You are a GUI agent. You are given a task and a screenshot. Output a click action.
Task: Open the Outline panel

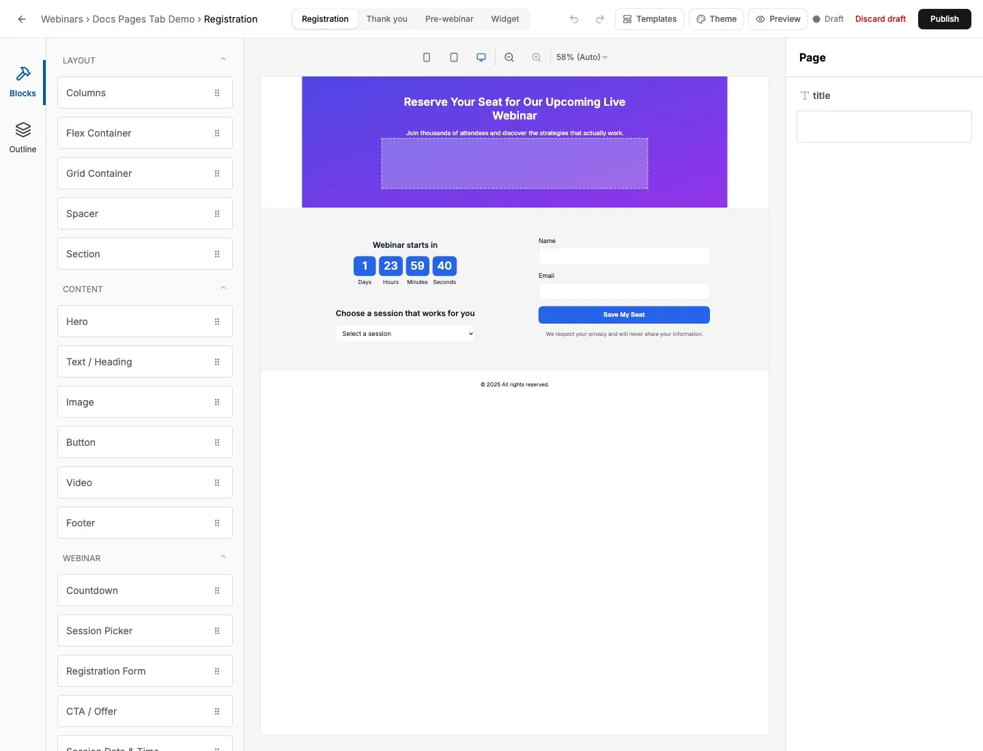click(23, 138)
